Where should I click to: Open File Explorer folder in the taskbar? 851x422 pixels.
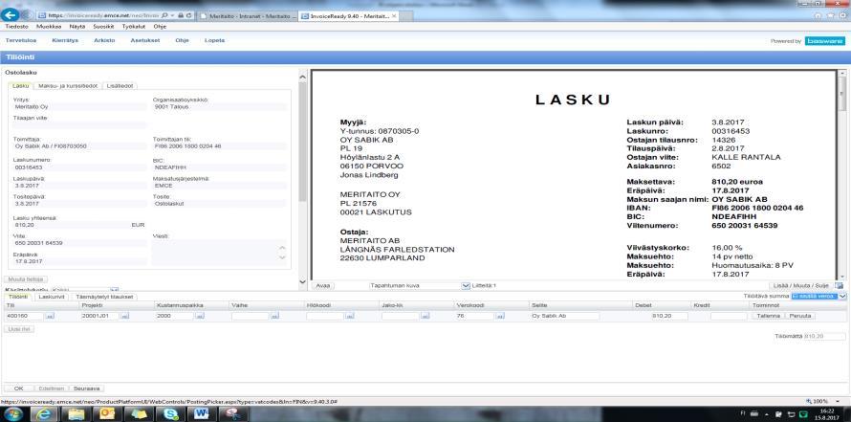76,414
